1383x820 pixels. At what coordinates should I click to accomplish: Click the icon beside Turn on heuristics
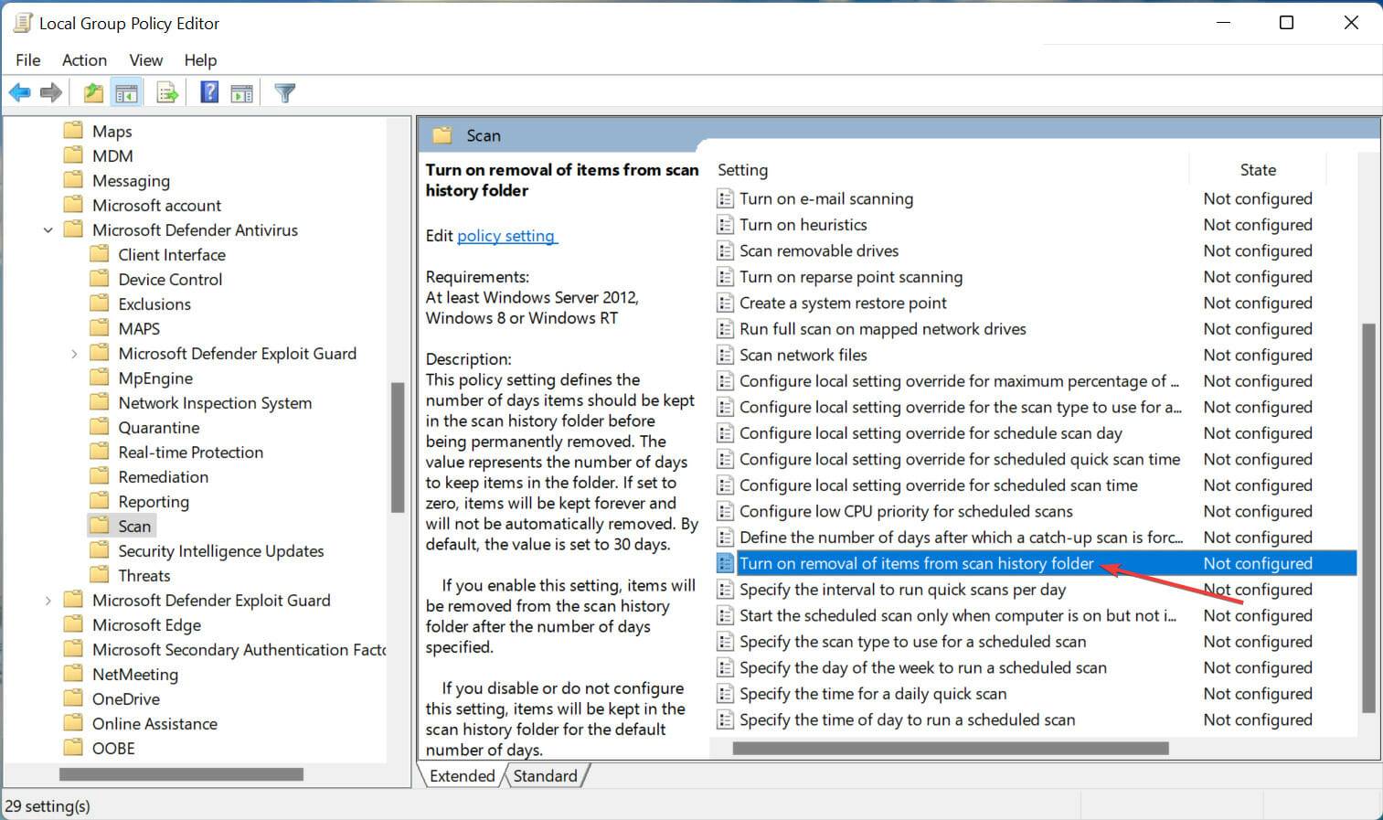pyautogui.click(x=725, y=224)
